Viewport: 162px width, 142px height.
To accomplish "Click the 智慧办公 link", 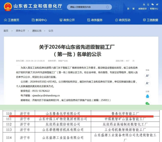I will pyautogui.click(x=154, y=9).
